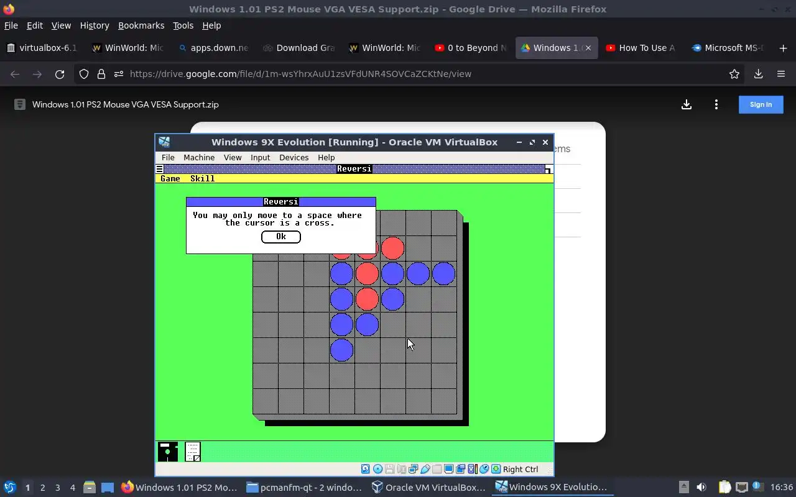Open Oracle VM VirtualBox taskbar entry
The height and width of the screenshot is (497, 796).
(429, 487)
